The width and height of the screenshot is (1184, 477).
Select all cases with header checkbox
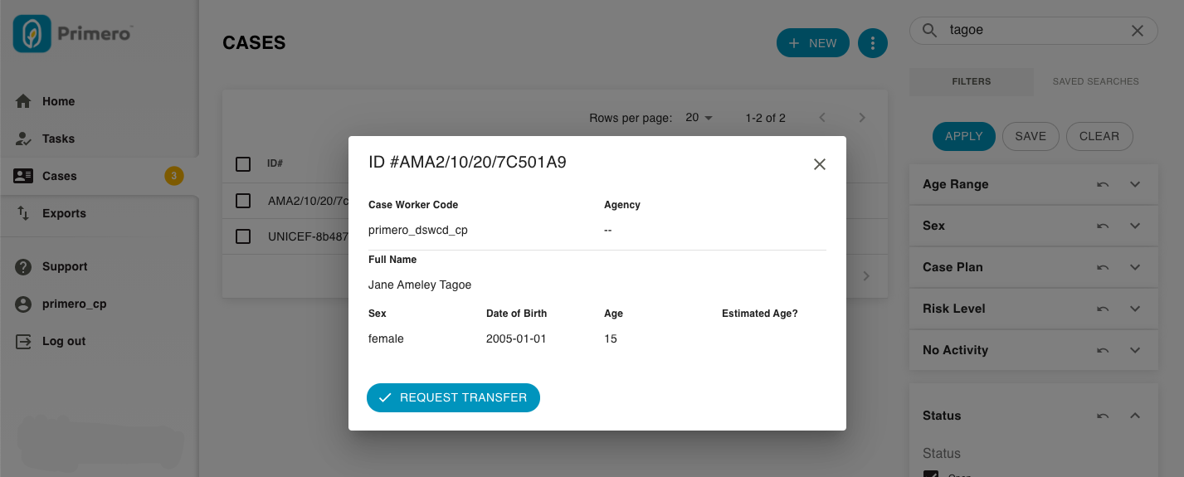click(x=243, y=164)
